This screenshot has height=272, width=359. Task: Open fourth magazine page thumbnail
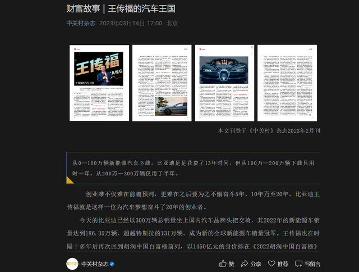[x=286, y=83]
